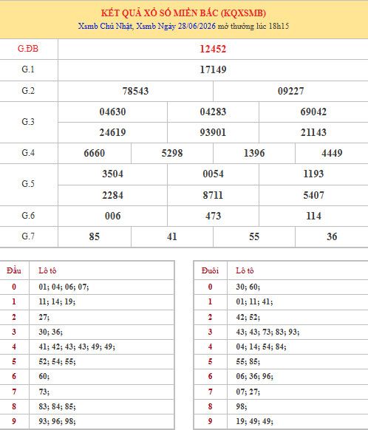Click 'Lô tô' header in Đầu table

(x=47, y=270)
